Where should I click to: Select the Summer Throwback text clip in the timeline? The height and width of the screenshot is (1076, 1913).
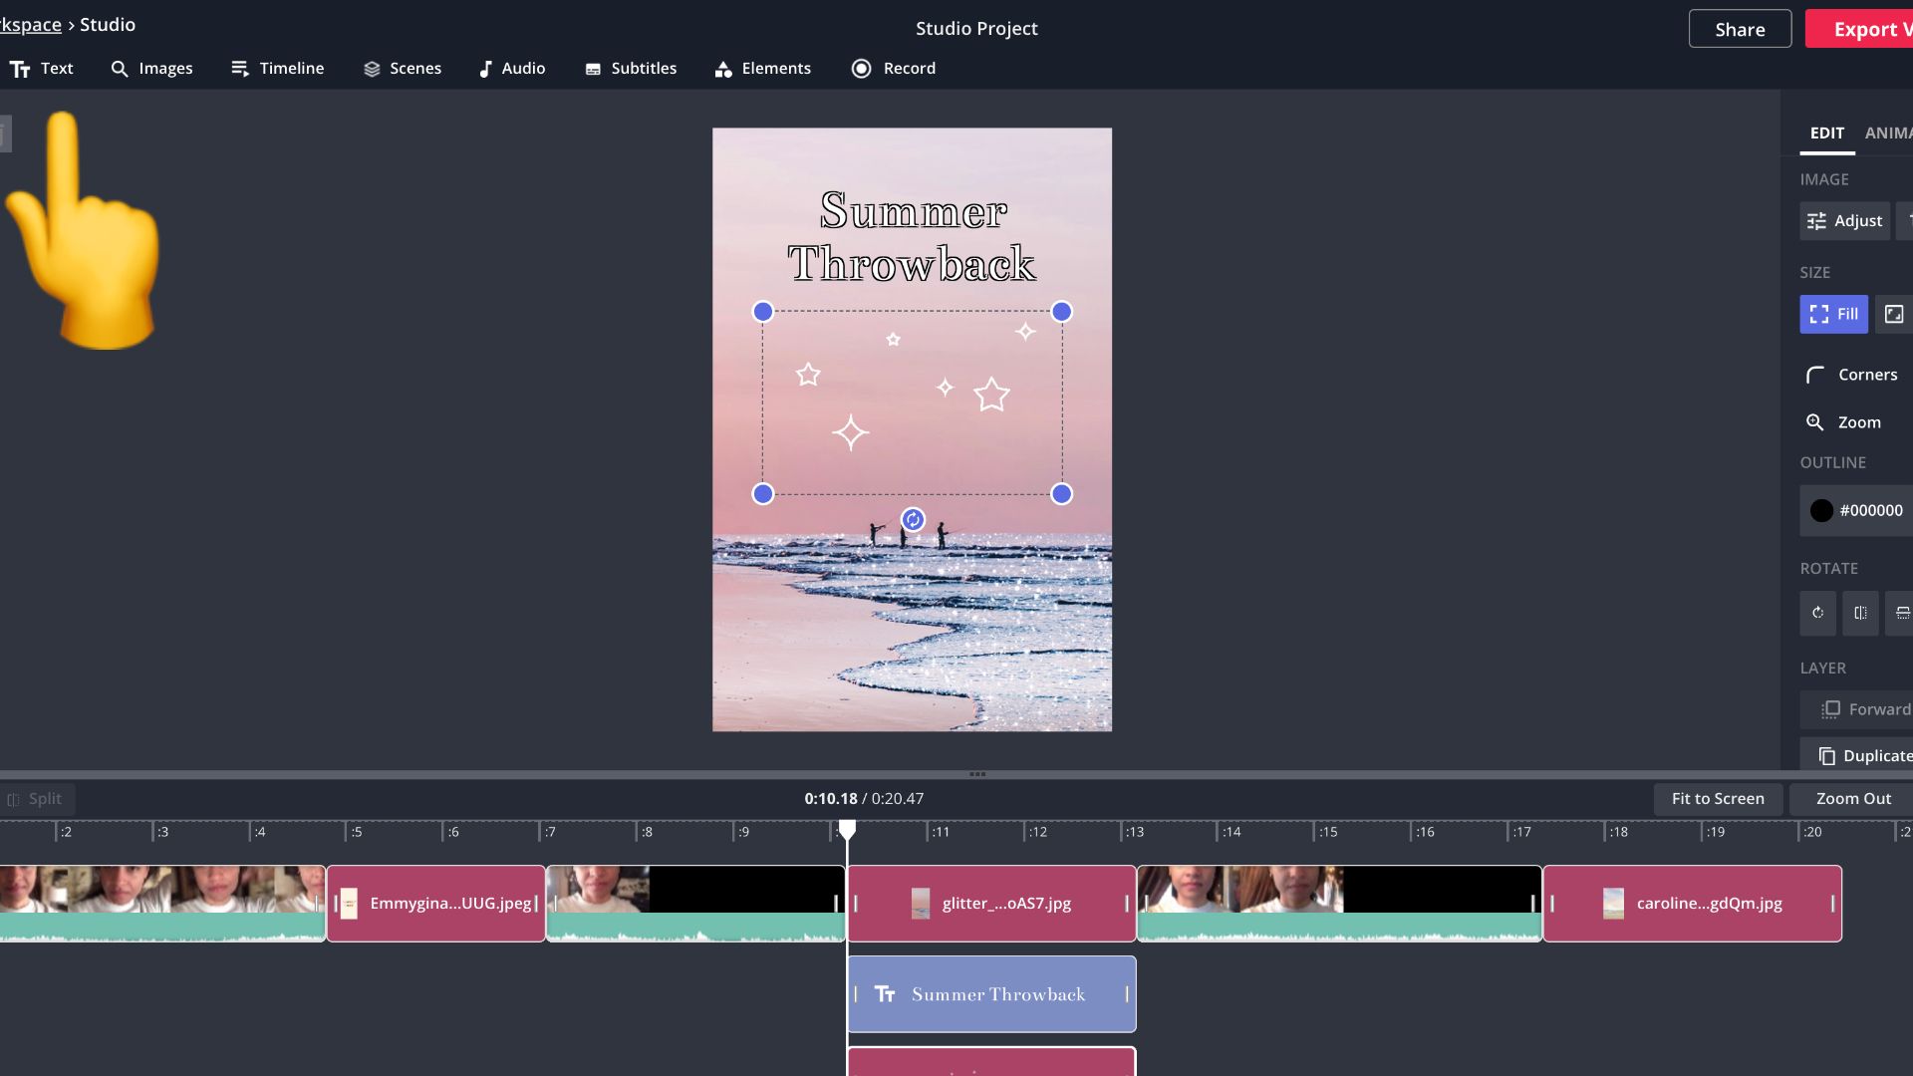coord(991,994)
